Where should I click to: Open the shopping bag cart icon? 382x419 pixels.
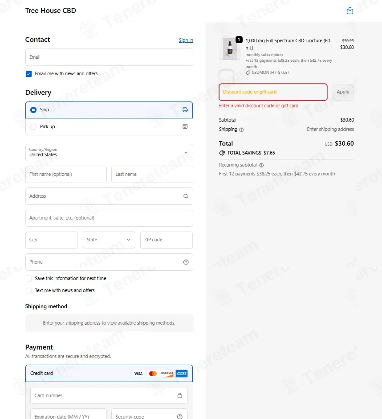tap(349, 11)
